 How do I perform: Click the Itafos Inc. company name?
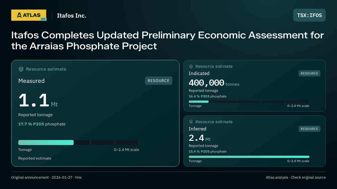click(x=72, y=16)
